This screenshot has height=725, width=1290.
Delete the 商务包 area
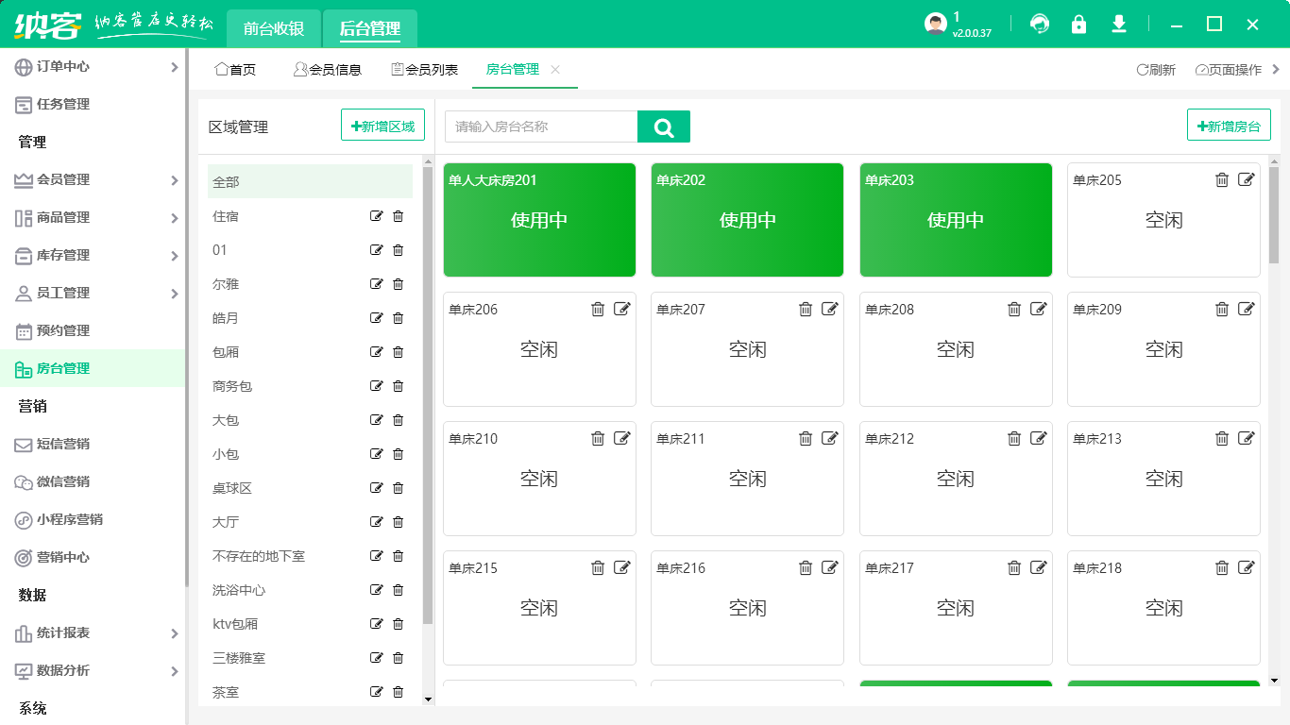pyautogui.click(x=398, y=386)
